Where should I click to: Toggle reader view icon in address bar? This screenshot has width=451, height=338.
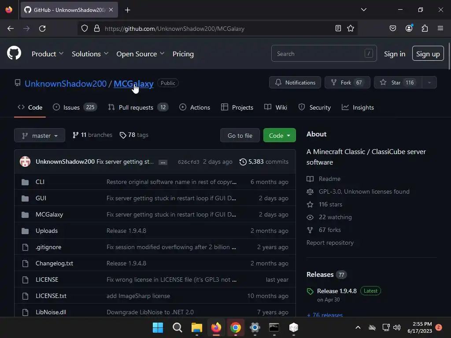pos(338,28)
